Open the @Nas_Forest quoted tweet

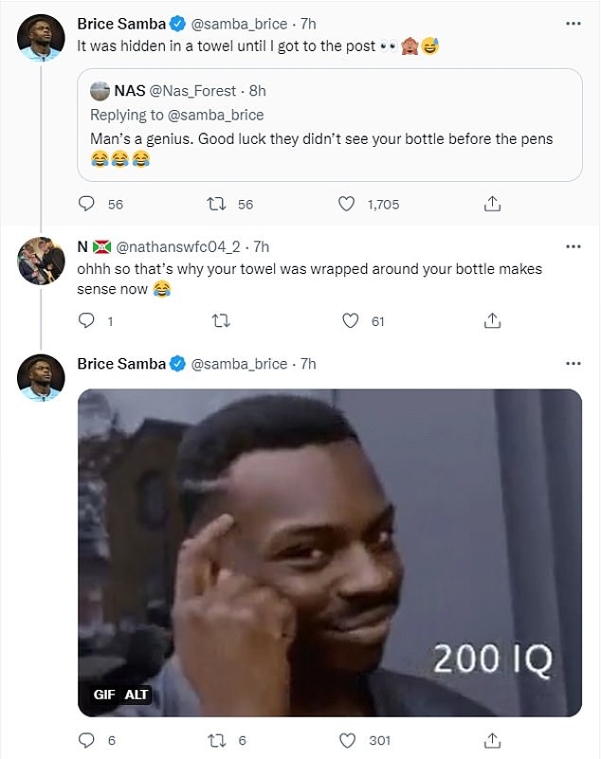pyautogui.click(x=330, y=125)
